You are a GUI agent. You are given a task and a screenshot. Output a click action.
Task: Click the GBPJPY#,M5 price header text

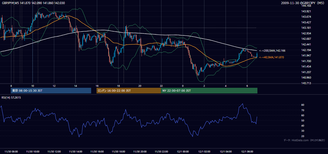[x=33, y=3]
